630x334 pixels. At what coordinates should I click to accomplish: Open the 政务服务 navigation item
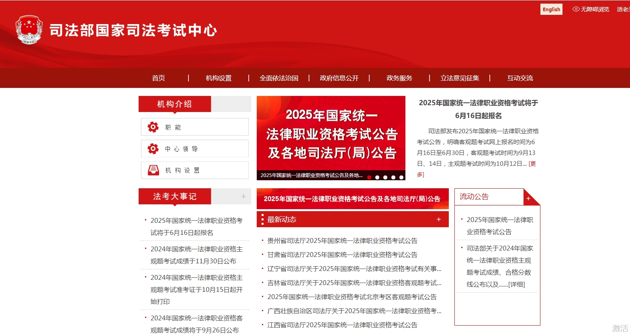coord(399,78)
